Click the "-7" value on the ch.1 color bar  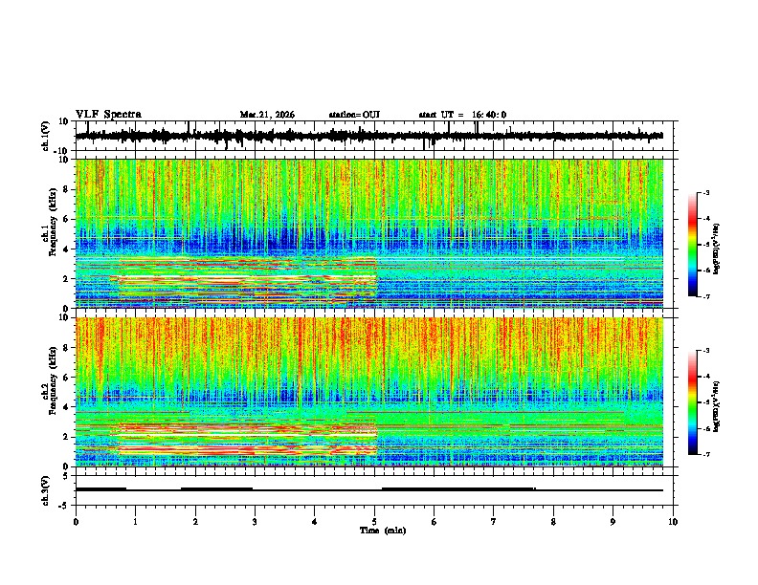706,296
